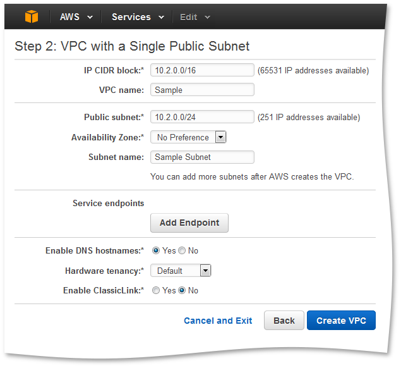Viewport: 401px width, 368px height.
Task: Click the Subnet name field
Action: [x=202, y=157]
